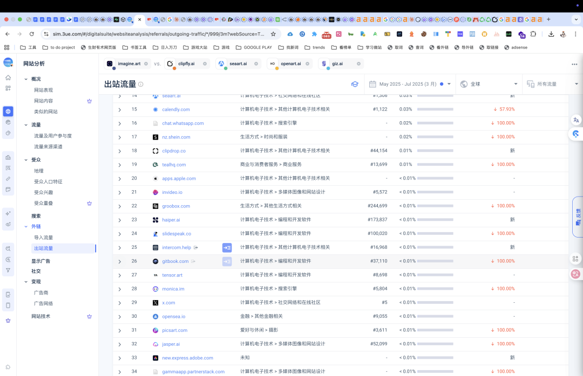Open the trends bookmarks folder
The width and height of the screenshot is (583, 376).
(x=315, y=47)
